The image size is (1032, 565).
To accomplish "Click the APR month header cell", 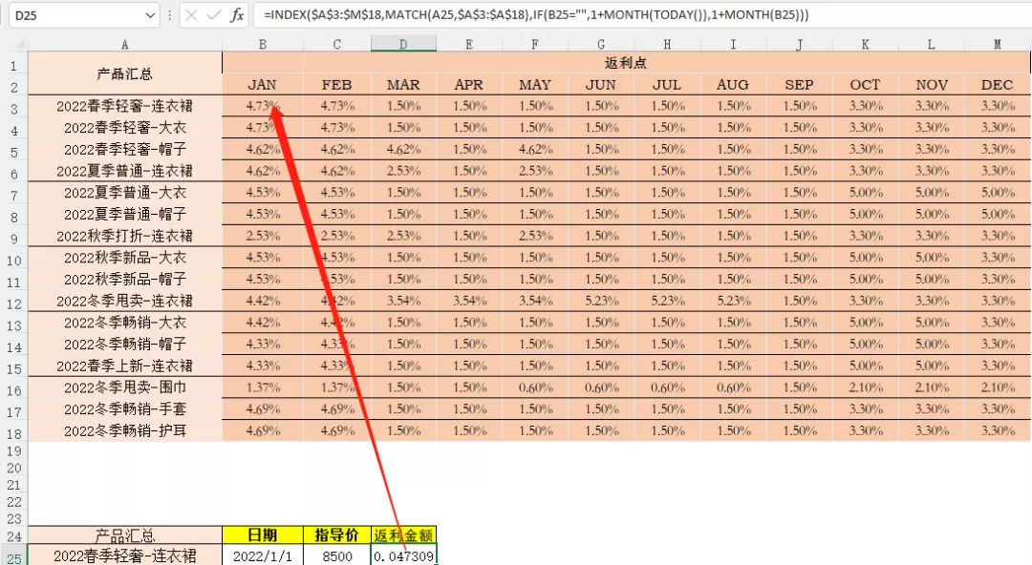I will point(468,85).
